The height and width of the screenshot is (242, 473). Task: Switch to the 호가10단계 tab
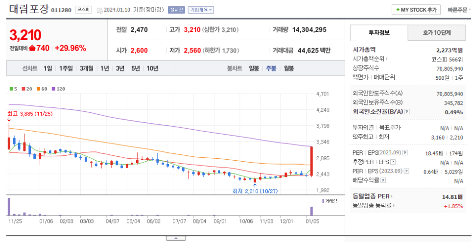[436, 33]
